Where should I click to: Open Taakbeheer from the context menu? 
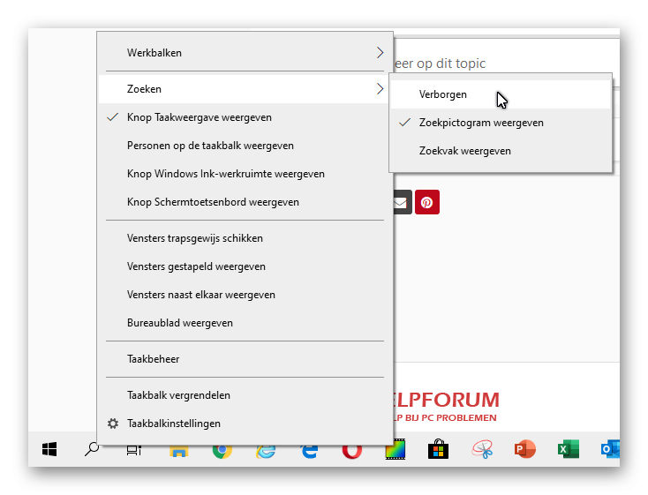pyautogui.click(x=245, y=359)
